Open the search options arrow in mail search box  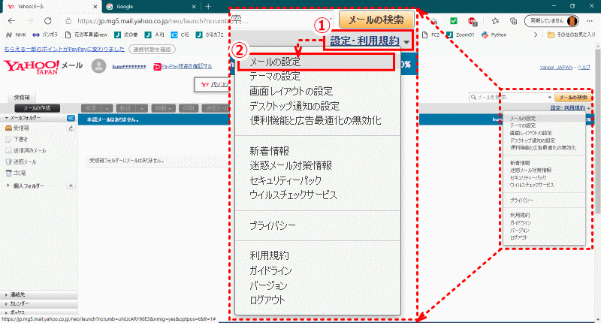click(550, 98)
